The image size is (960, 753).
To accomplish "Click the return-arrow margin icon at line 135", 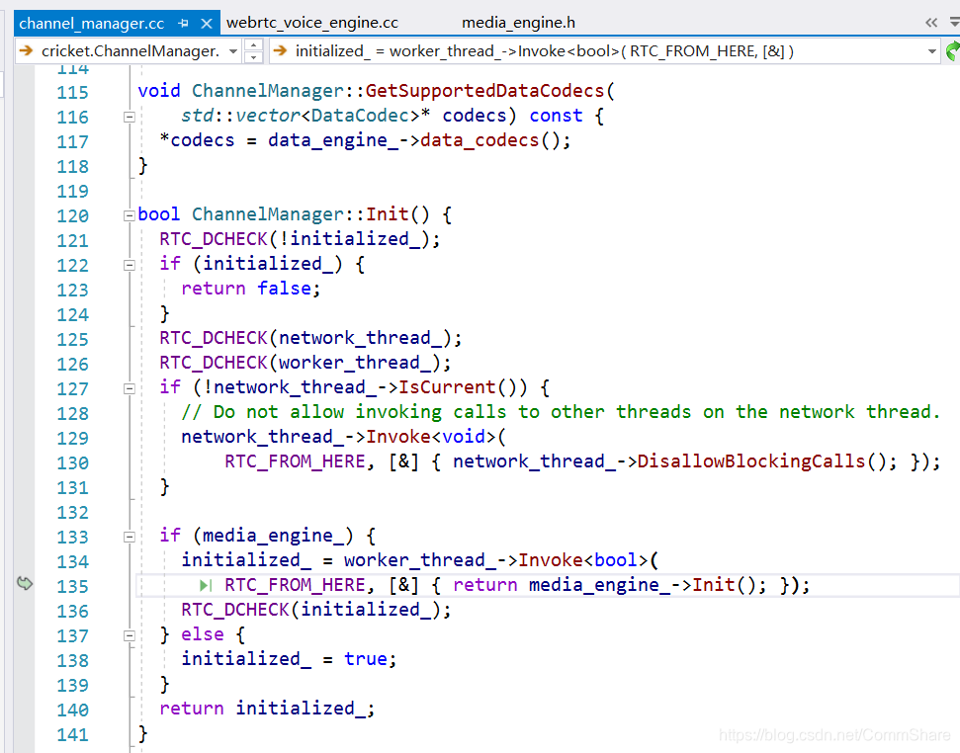I will [25, 584].
